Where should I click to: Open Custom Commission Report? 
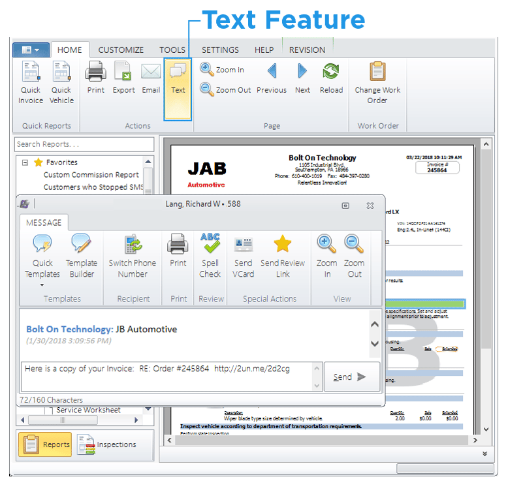(x=91, y=175)
